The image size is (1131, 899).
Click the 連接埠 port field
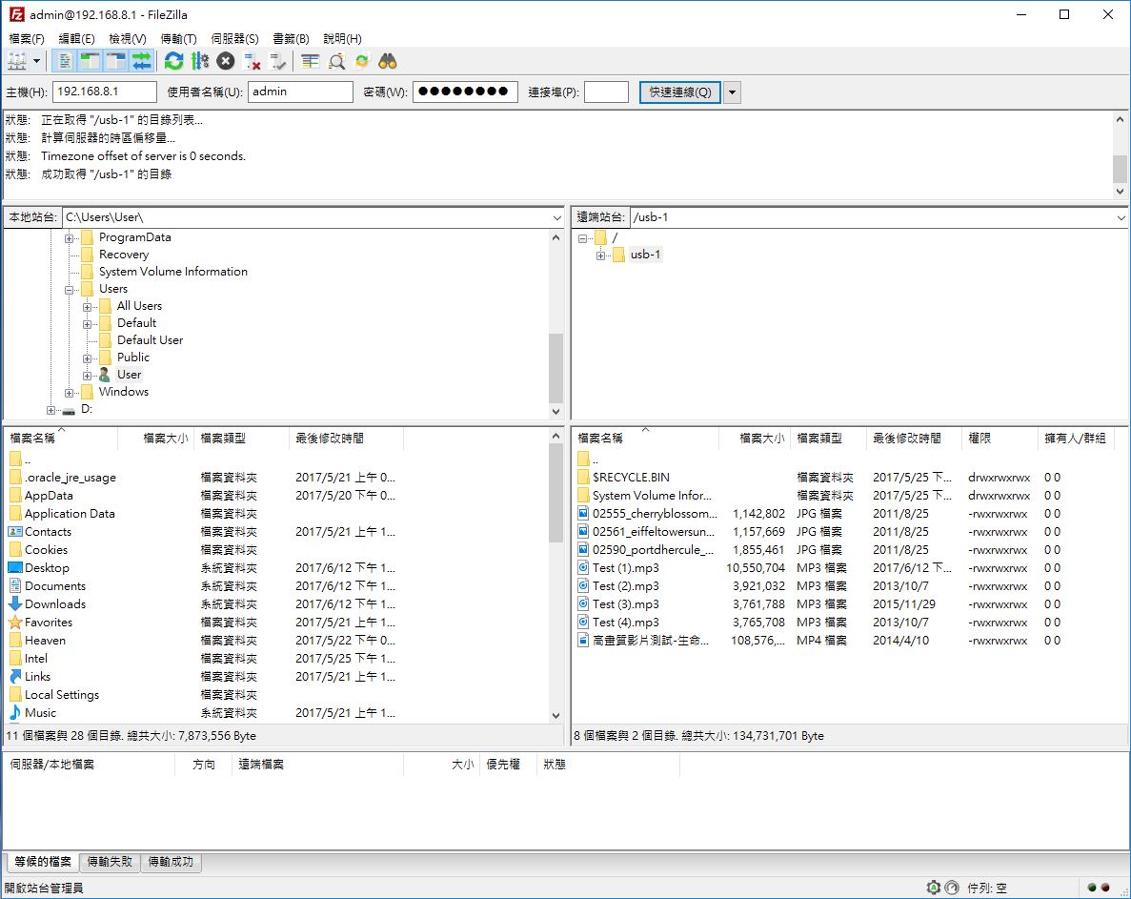(x=606, y=92)
